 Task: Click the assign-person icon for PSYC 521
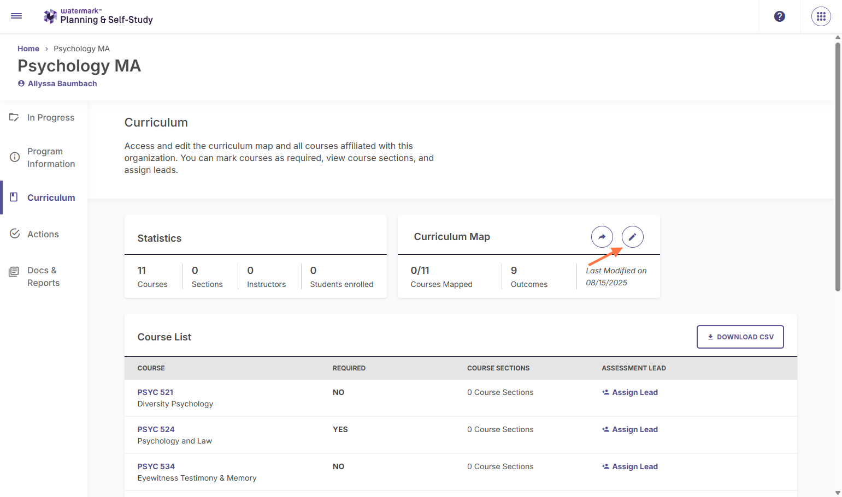(605, 392)
